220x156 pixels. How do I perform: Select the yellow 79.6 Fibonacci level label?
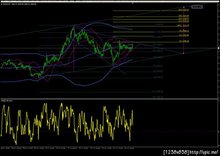[x=184, y=31]
